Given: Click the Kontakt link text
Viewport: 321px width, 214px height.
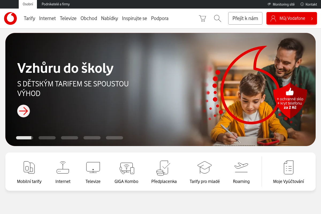Looking at the screenshot, I should (311, 4).
